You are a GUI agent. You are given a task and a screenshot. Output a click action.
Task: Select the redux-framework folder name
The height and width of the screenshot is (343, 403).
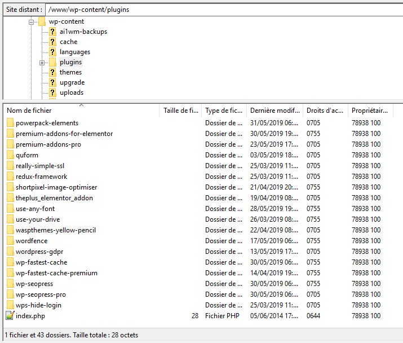41,177
